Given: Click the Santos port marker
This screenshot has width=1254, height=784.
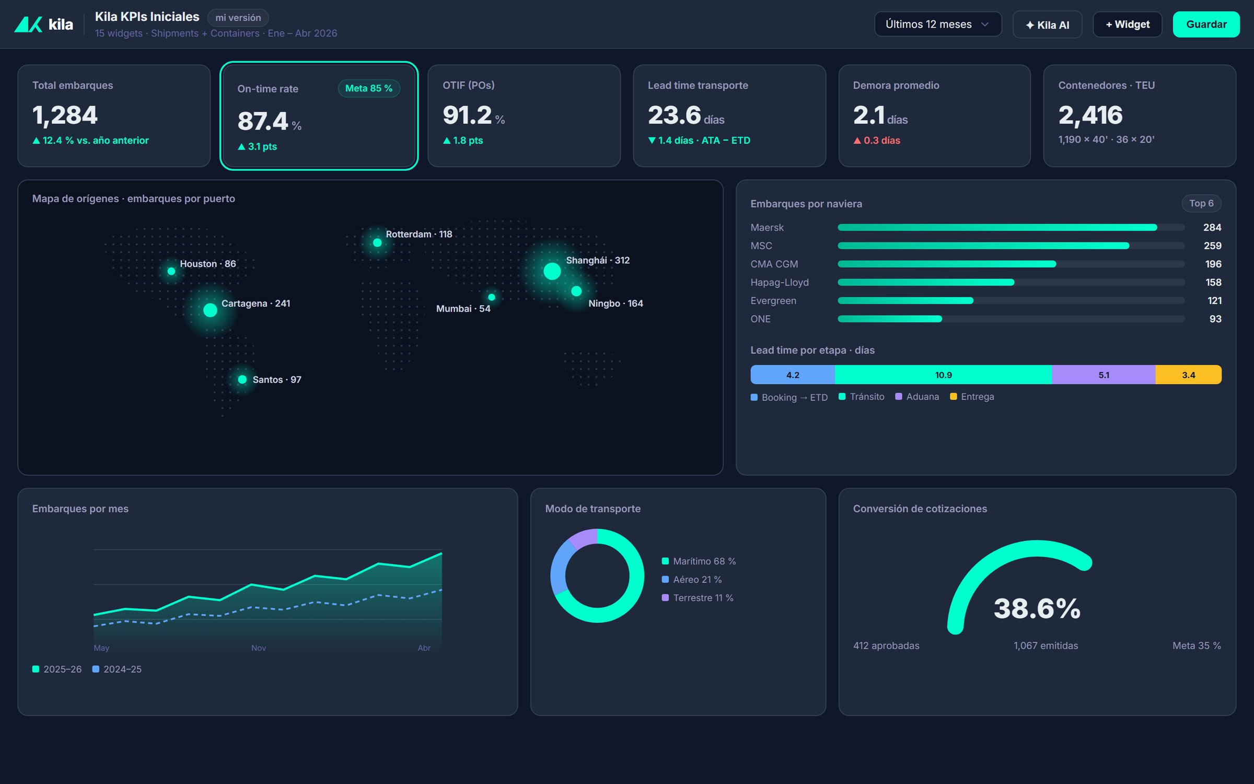Looking at the screenshot, I should point(242,379).
